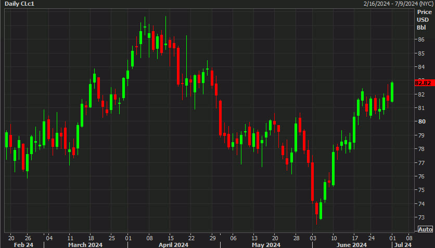This screenshot has height=248, width=435.
Task: Click the Auto scale button
Action: pyautogui.click(x=425, y=229)
